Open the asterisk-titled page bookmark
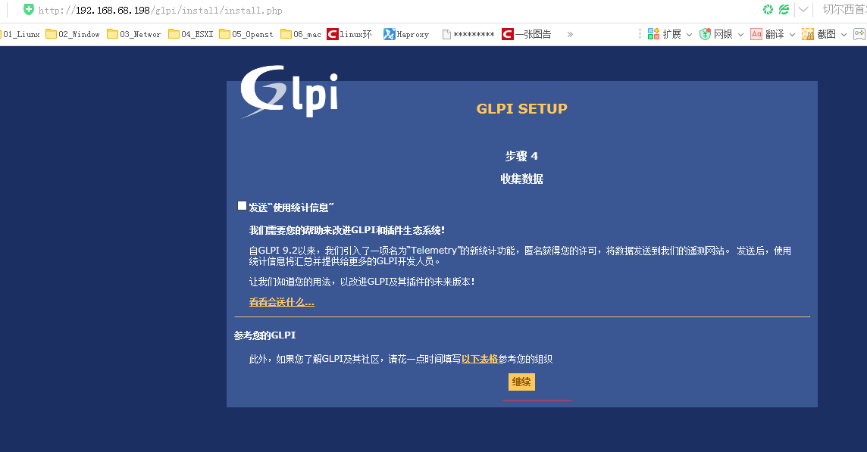This screenshot has height=452, width=867. point(468,34)
